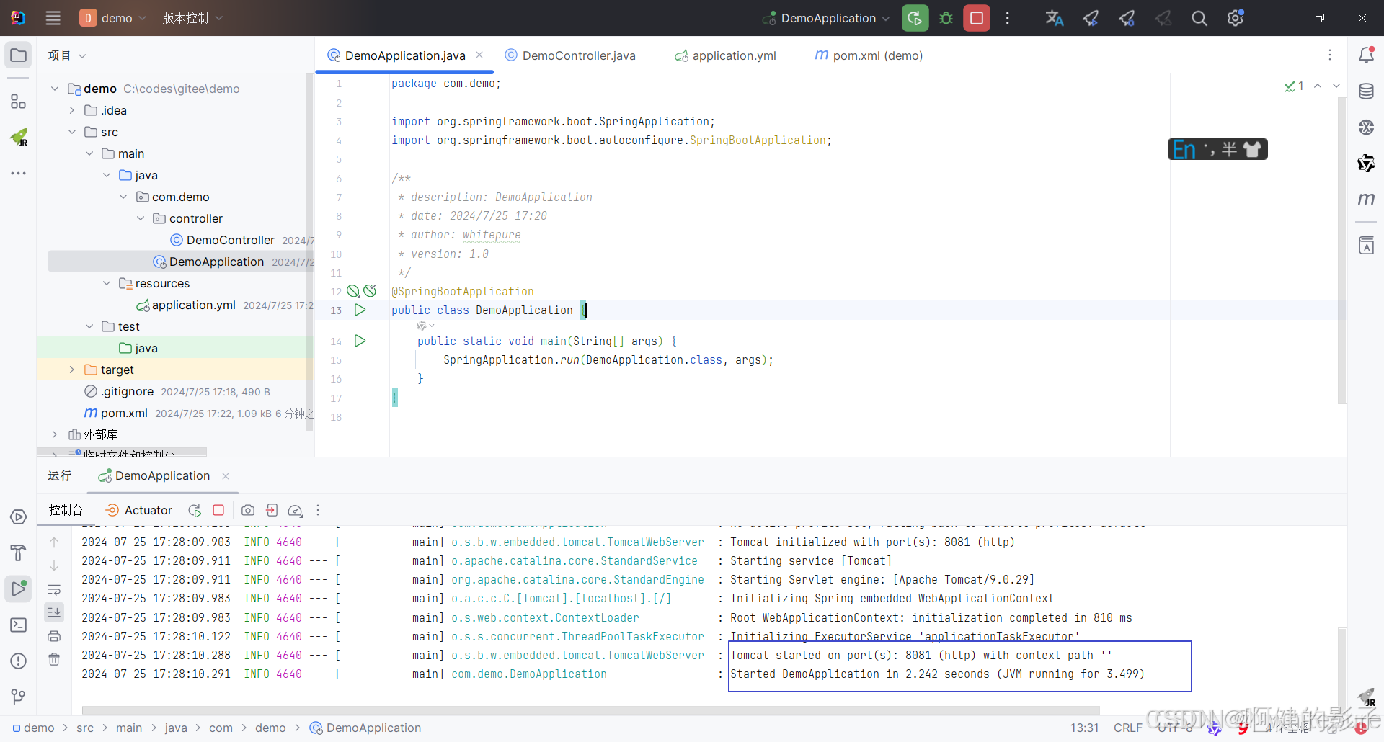Stop process in the Run panel toolbar
1384x742 pixels.
click(x=218, y=510)
